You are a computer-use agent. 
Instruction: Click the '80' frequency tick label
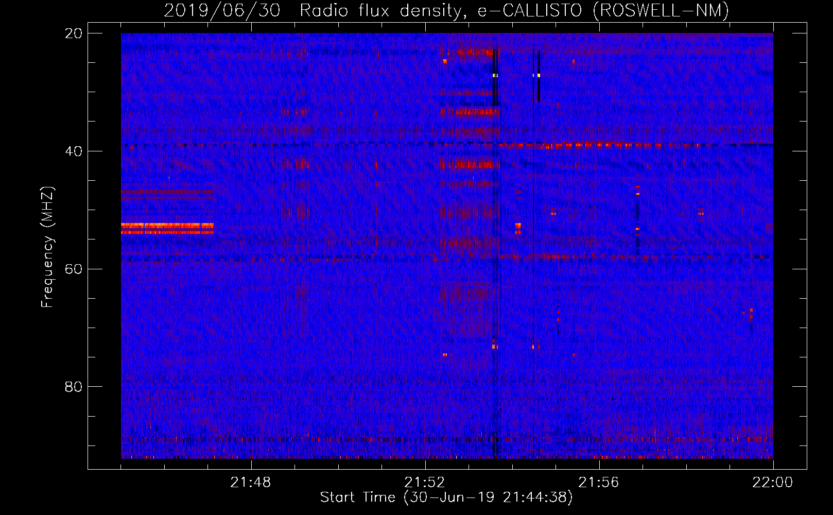point(73,387)
